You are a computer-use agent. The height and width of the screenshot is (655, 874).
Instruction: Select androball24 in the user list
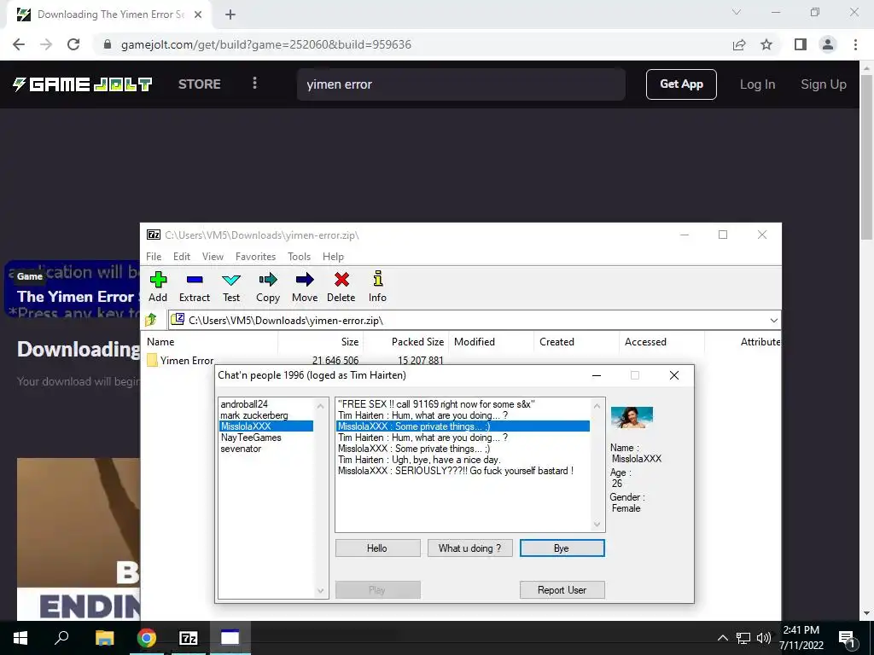point(244,404)
